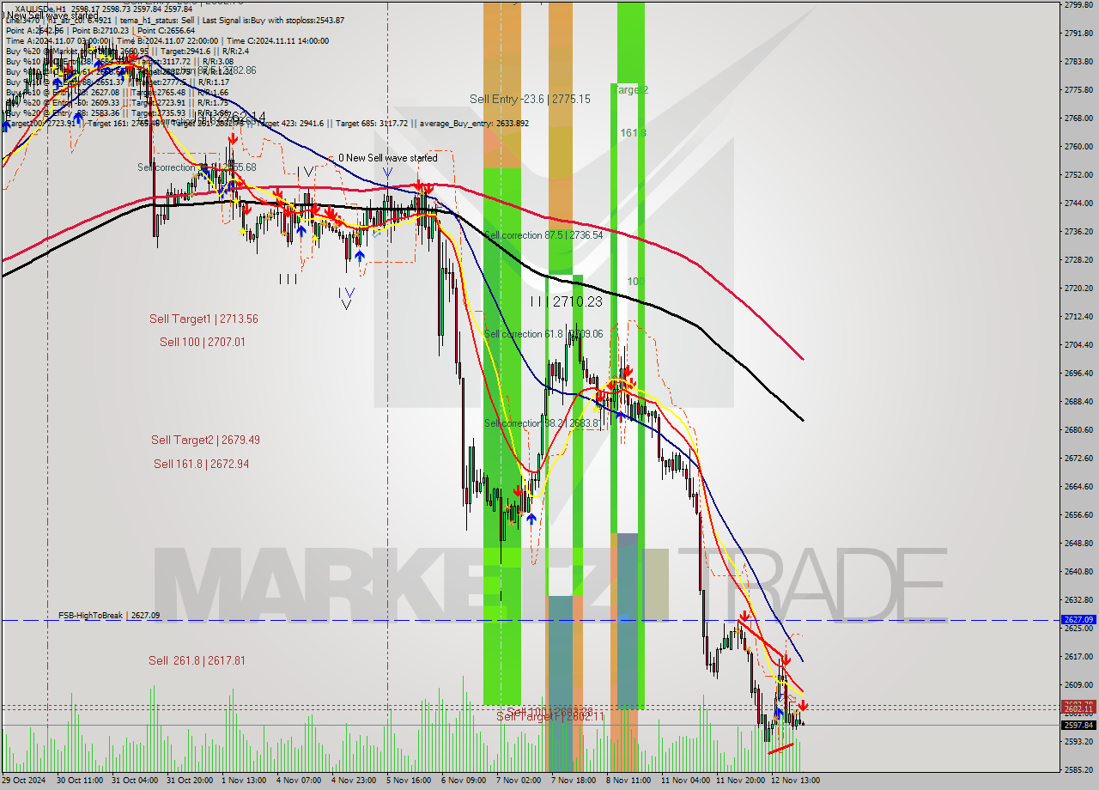Click the '11 Nov 04:00' time axis label
The width and height of the screenshot is (1099, 790).
pyautogui.click(x=686, y=781)
